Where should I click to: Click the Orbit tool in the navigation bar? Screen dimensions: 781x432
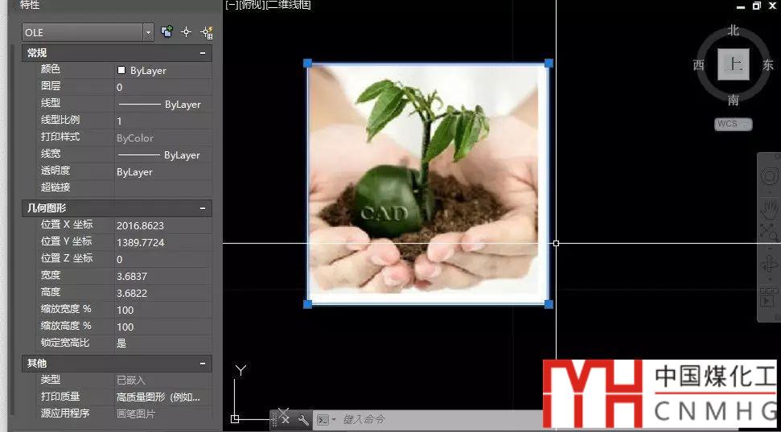click(x=768, y=265)
